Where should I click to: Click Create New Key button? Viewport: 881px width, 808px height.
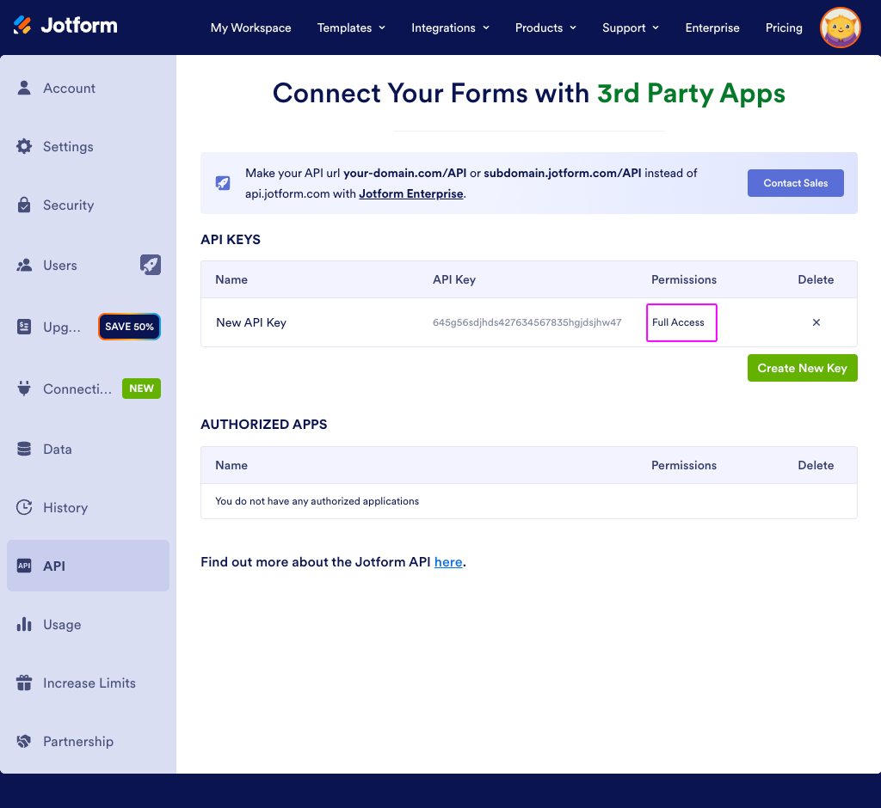point(802,368)
